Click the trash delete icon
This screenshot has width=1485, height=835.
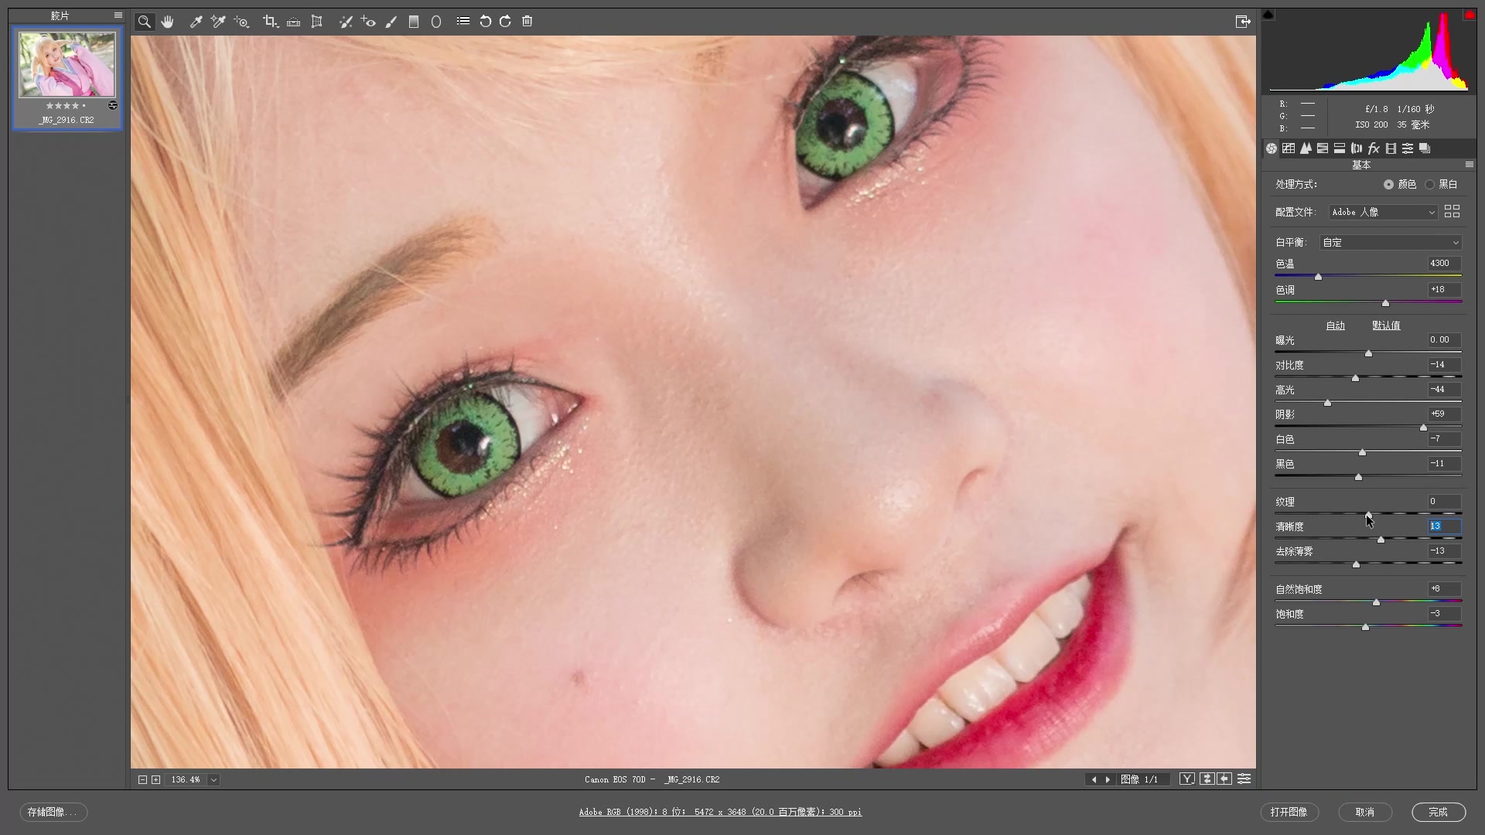coord(527,22)
